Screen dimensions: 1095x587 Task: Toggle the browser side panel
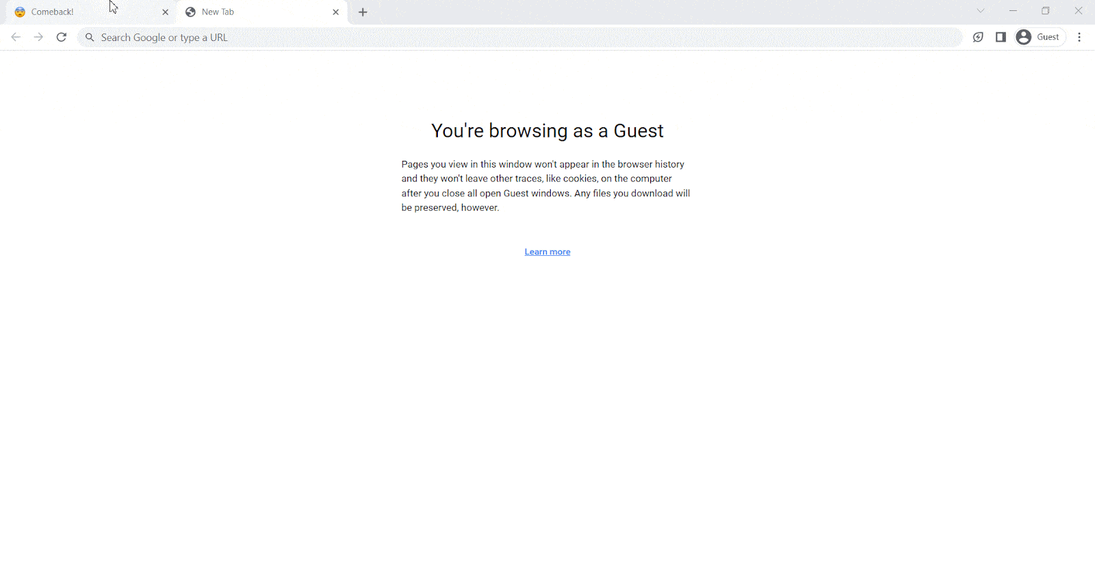coord(1001,37)
